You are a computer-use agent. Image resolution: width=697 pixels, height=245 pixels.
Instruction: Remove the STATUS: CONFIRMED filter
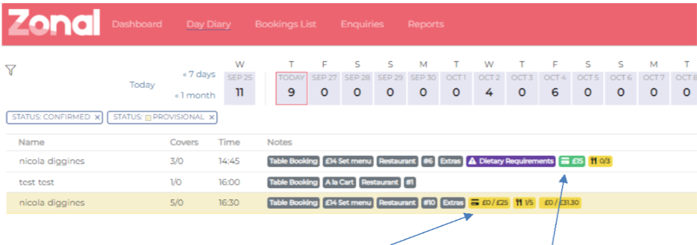coord(97,117)
